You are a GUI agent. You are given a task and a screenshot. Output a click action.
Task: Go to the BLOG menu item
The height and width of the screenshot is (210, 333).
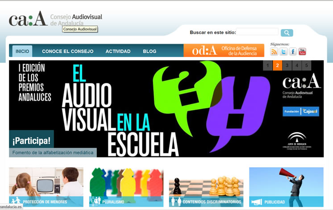150,51
